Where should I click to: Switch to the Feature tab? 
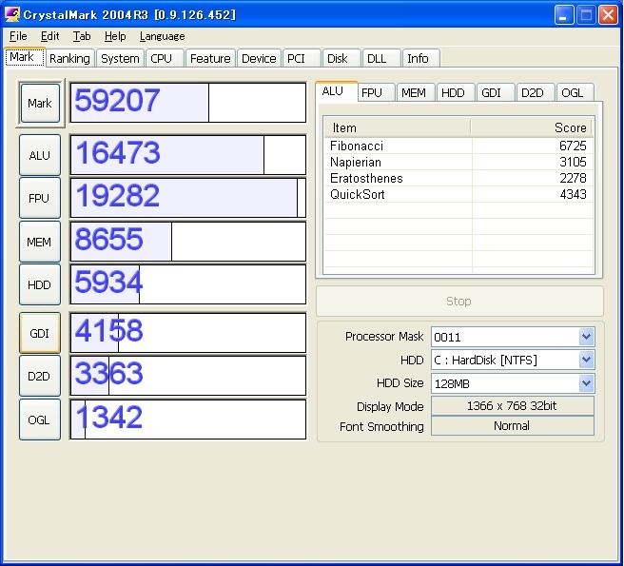tap(210, 59)
